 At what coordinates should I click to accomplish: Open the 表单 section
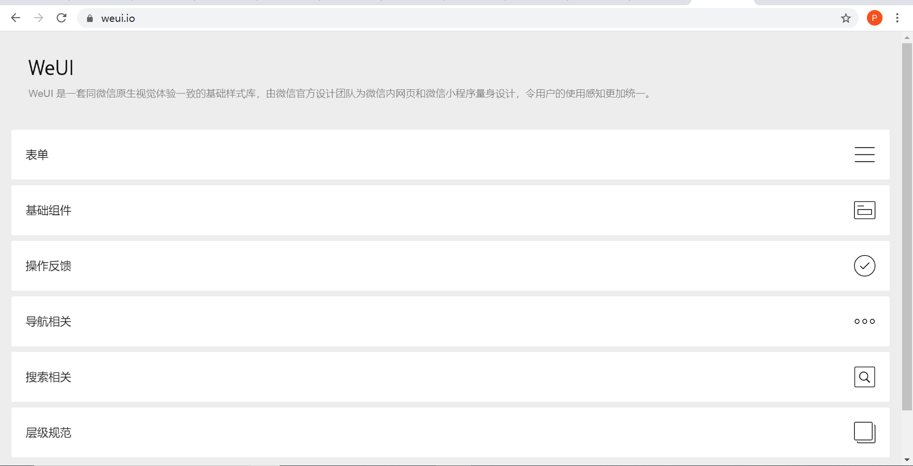tap(38, 154)
